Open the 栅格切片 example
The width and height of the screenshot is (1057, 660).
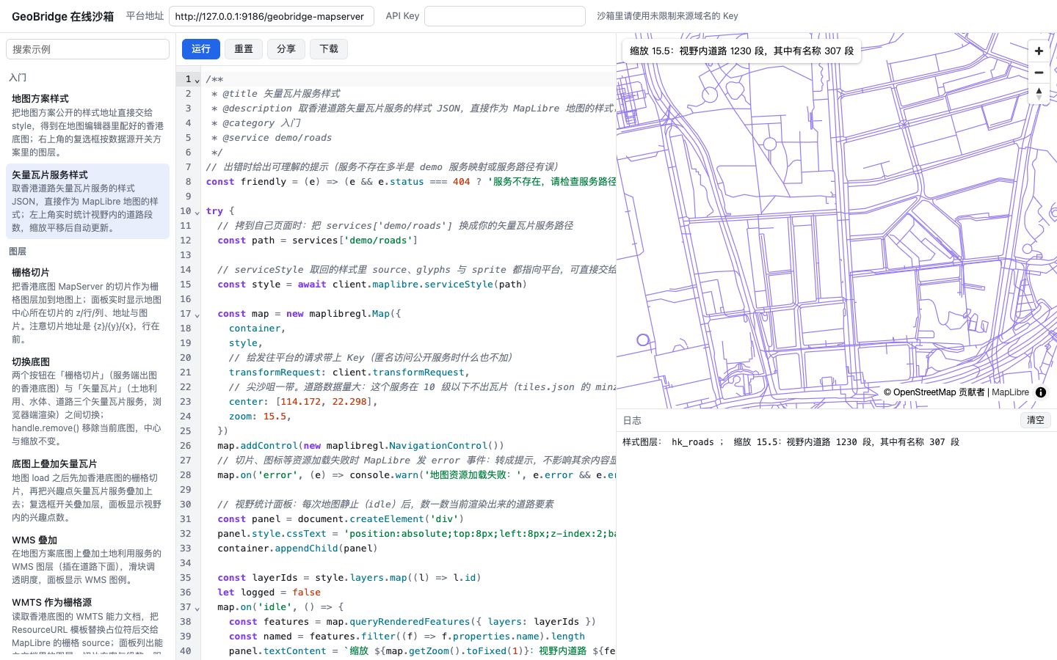[87, 305]
